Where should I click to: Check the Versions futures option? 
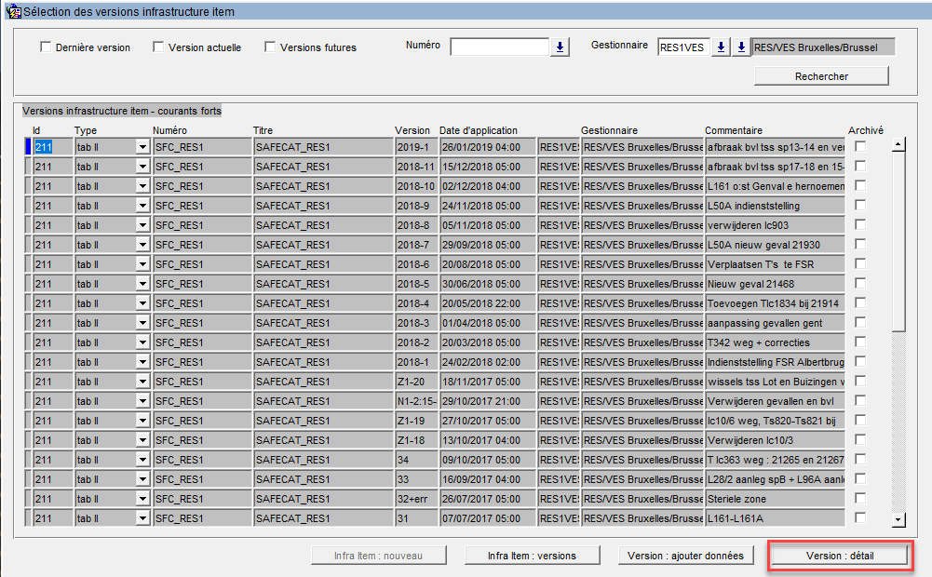tap(270, 47)
